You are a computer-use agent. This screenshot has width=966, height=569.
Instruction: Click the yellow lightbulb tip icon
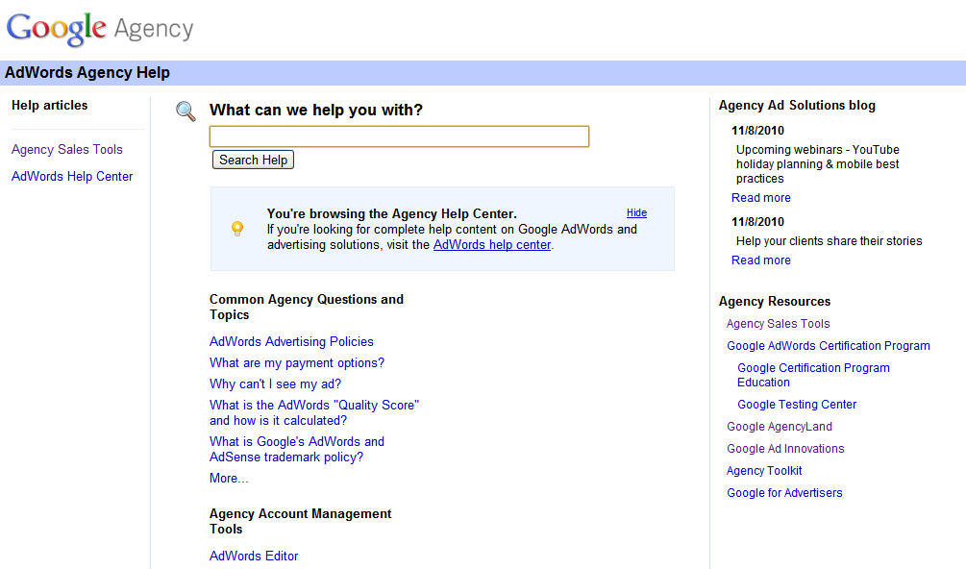tap(237, 229)
